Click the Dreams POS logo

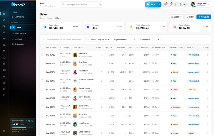click(18, 4)
